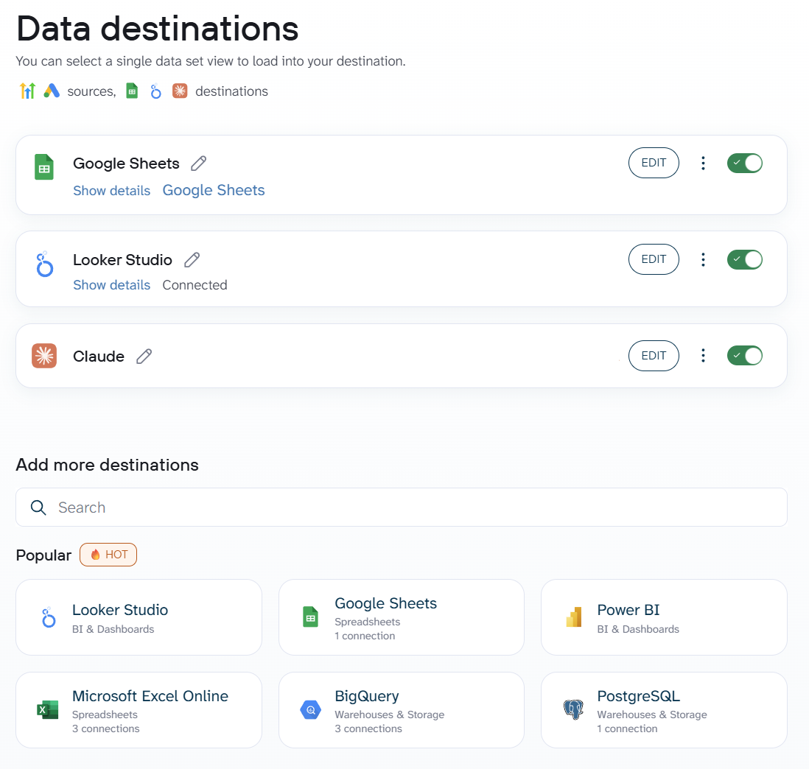The image size is (809, 769).
Task: Click the Looker Studio icon in destination row
Action: [x=44, y=264]
